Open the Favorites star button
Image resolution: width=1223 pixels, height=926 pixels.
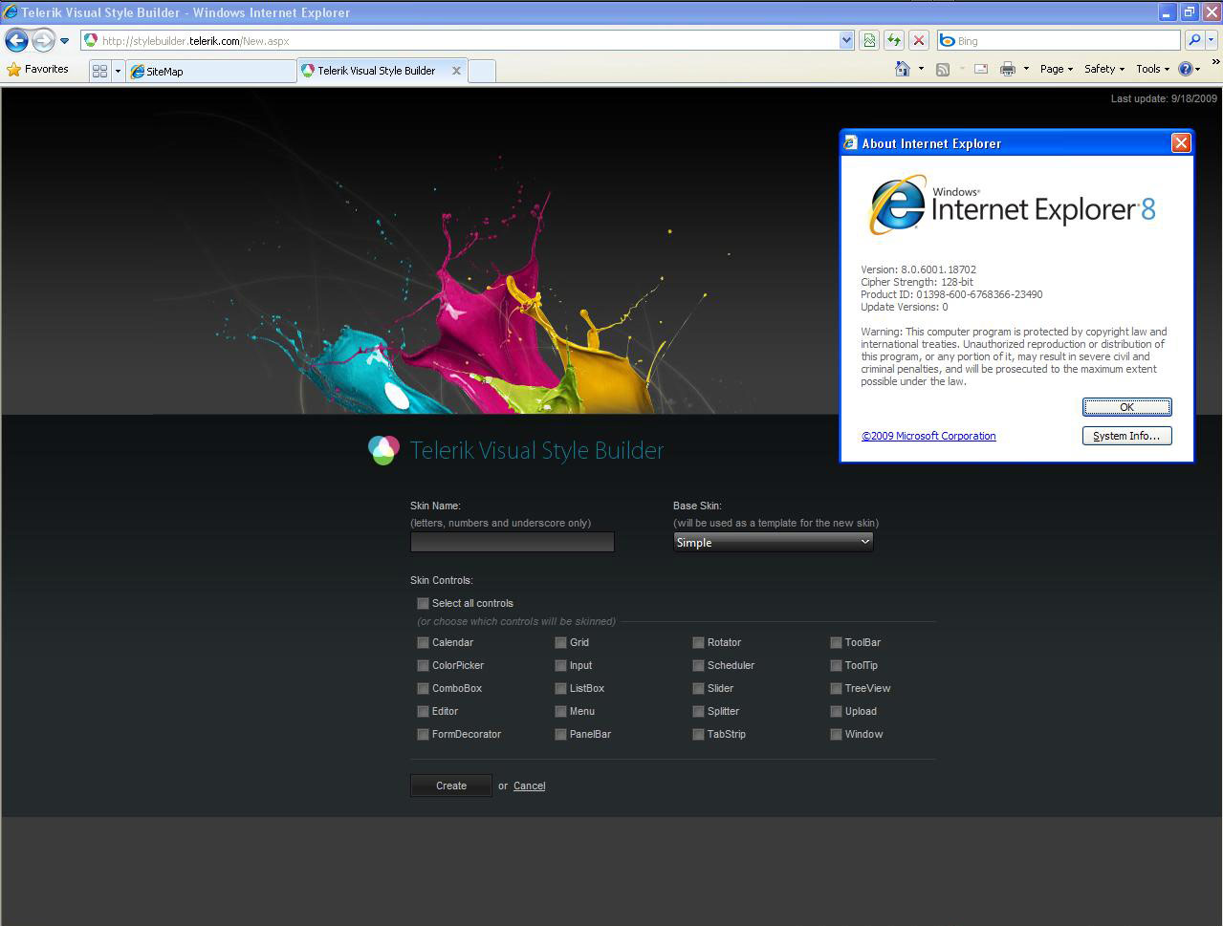[38, 69]
